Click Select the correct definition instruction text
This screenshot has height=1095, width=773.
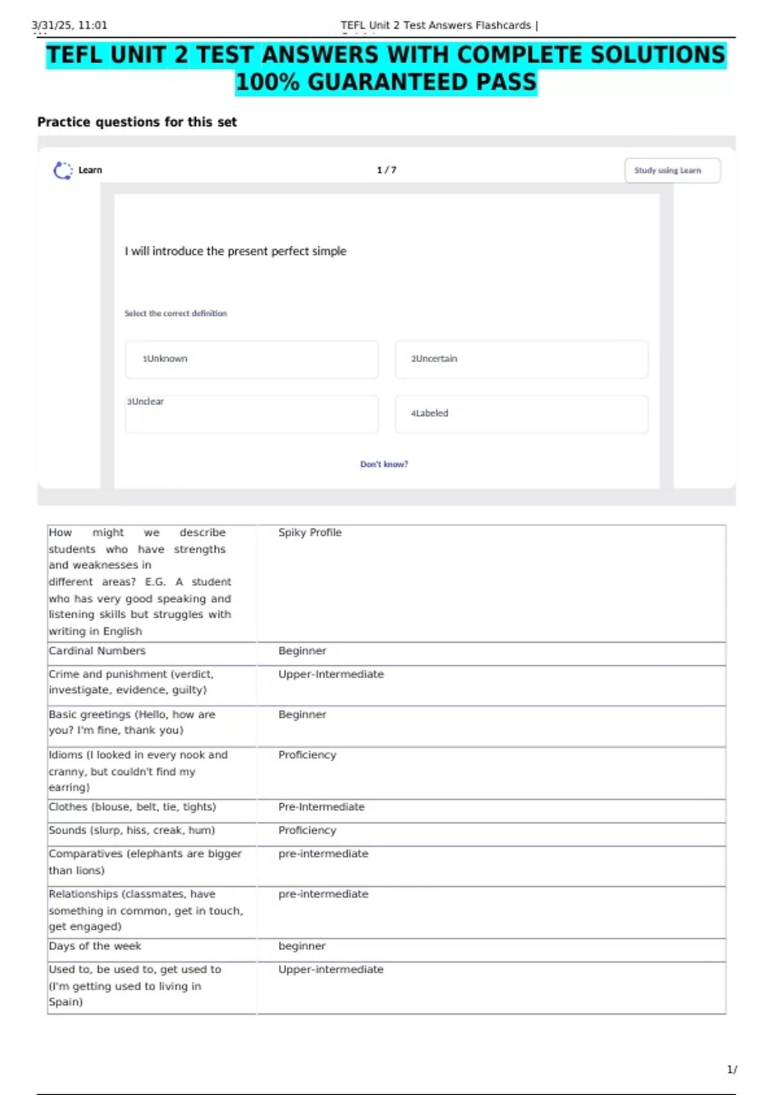click(x=176, y=314)
